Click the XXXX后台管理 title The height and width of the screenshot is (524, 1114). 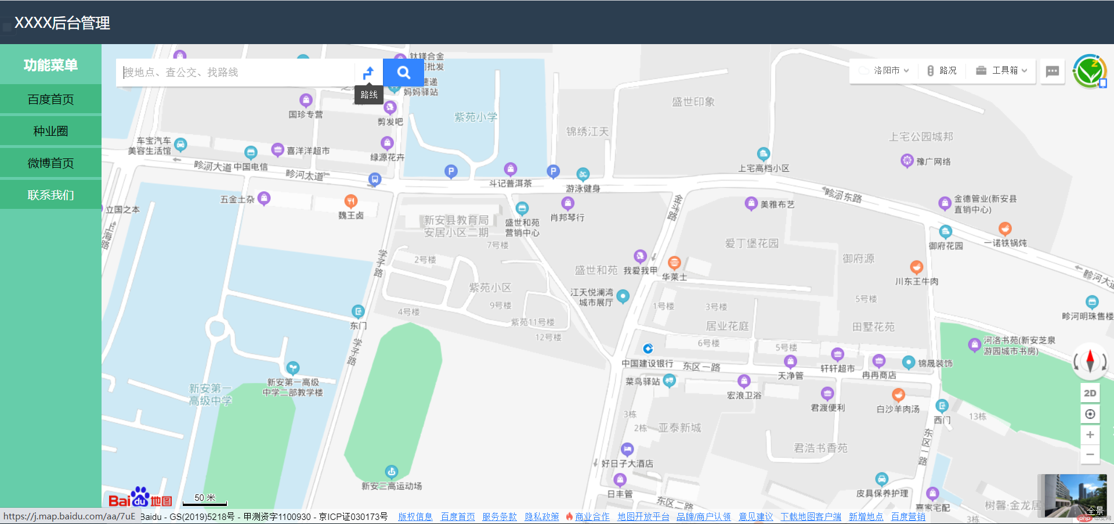point(62,23)
